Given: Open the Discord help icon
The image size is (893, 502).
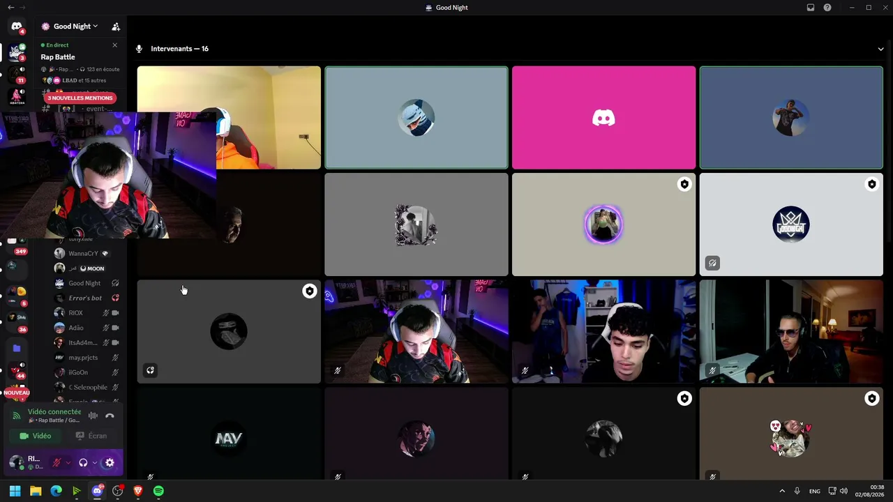Looking at the screenshot, I should point(827,8).
